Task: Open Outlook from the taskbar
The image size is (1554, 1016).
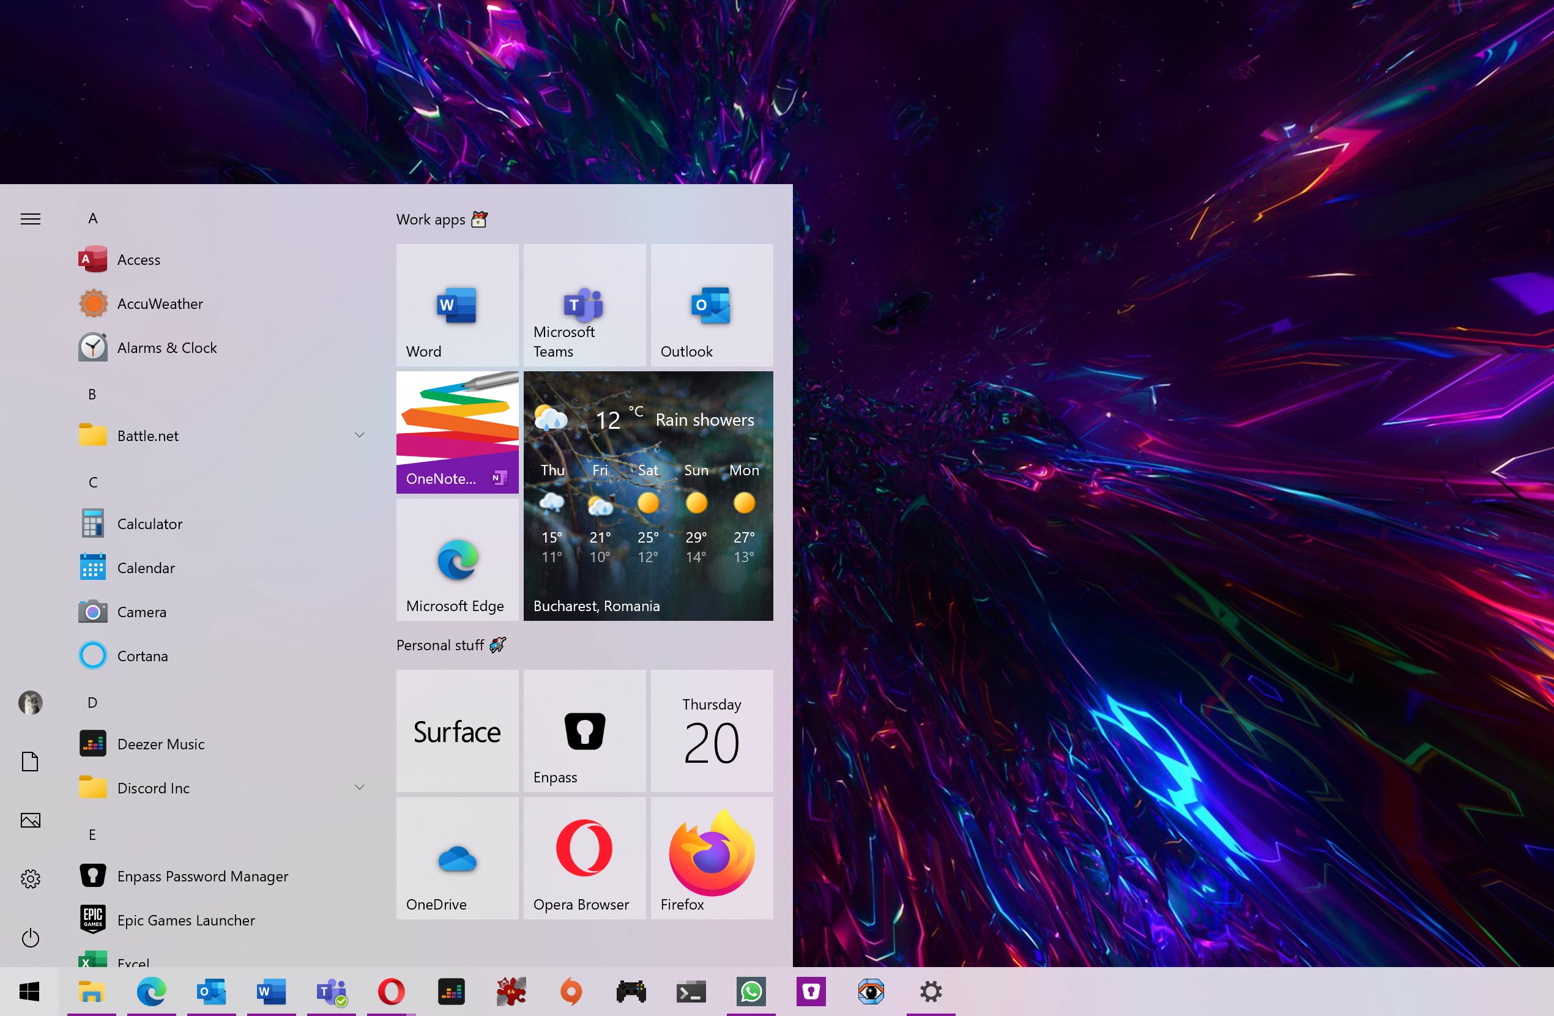Action: pos(212,992)
